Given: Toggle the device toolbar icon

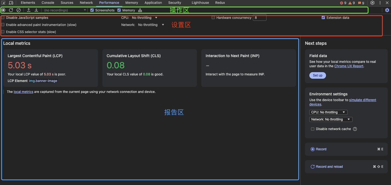Looking at the screenshot, I should pos(11,3).
